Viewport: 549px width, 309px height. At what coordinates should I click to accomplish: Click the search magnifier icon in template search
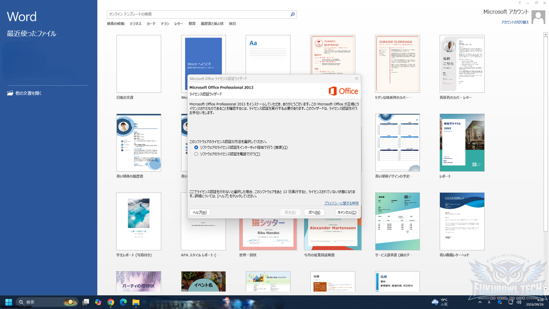[x=292, y=14]
